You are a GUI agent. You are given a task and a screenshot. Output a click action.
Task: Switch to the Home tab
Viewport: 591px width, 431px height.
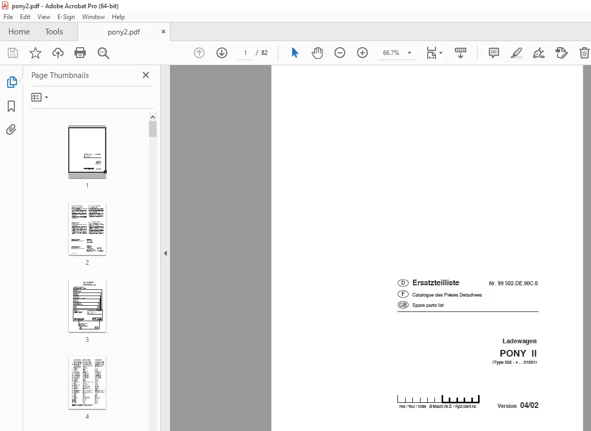pos(19,32)
